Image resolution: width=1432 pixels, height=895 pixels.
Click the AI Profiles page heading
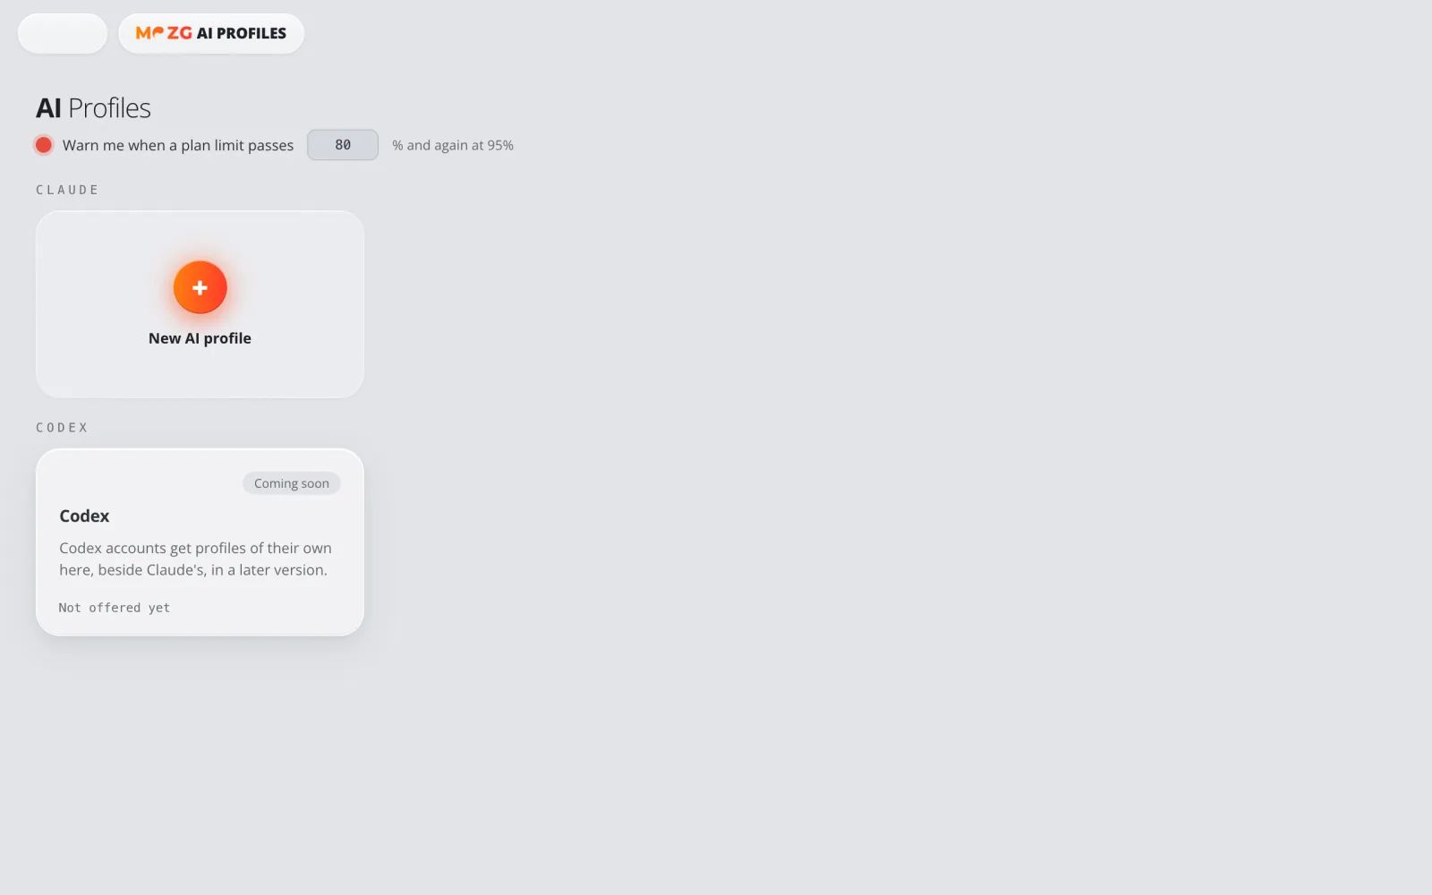click(93, 108)
